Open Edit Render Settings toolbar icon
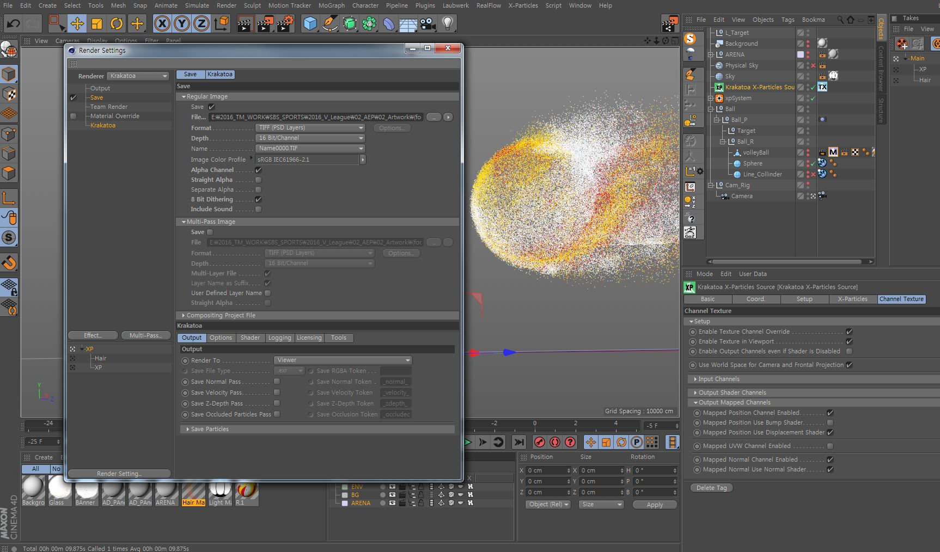Screen dimensions: 940x552 tap(285, 23)
